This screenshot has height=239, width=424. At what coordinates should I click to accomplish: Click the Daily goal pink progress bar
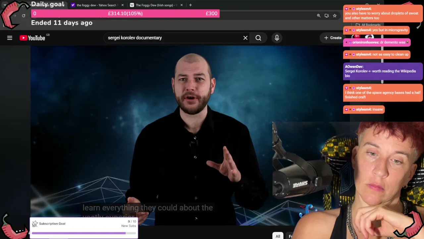click(x=125, y=14)
